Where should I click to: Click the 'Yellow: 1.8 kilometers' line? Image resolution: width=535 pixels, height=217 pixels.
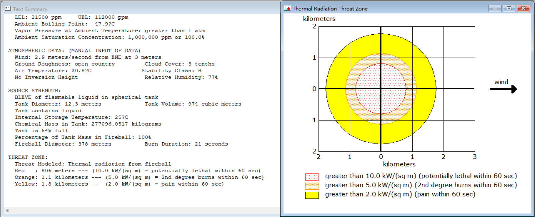tap(119, 184)
